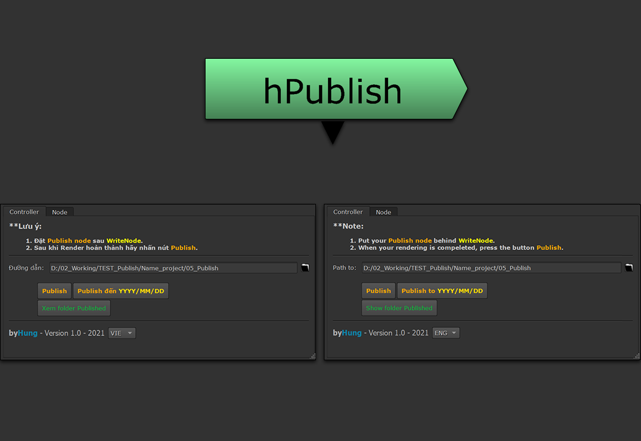
Task: Click into the Path to input field
Action: tap(491, 268)
